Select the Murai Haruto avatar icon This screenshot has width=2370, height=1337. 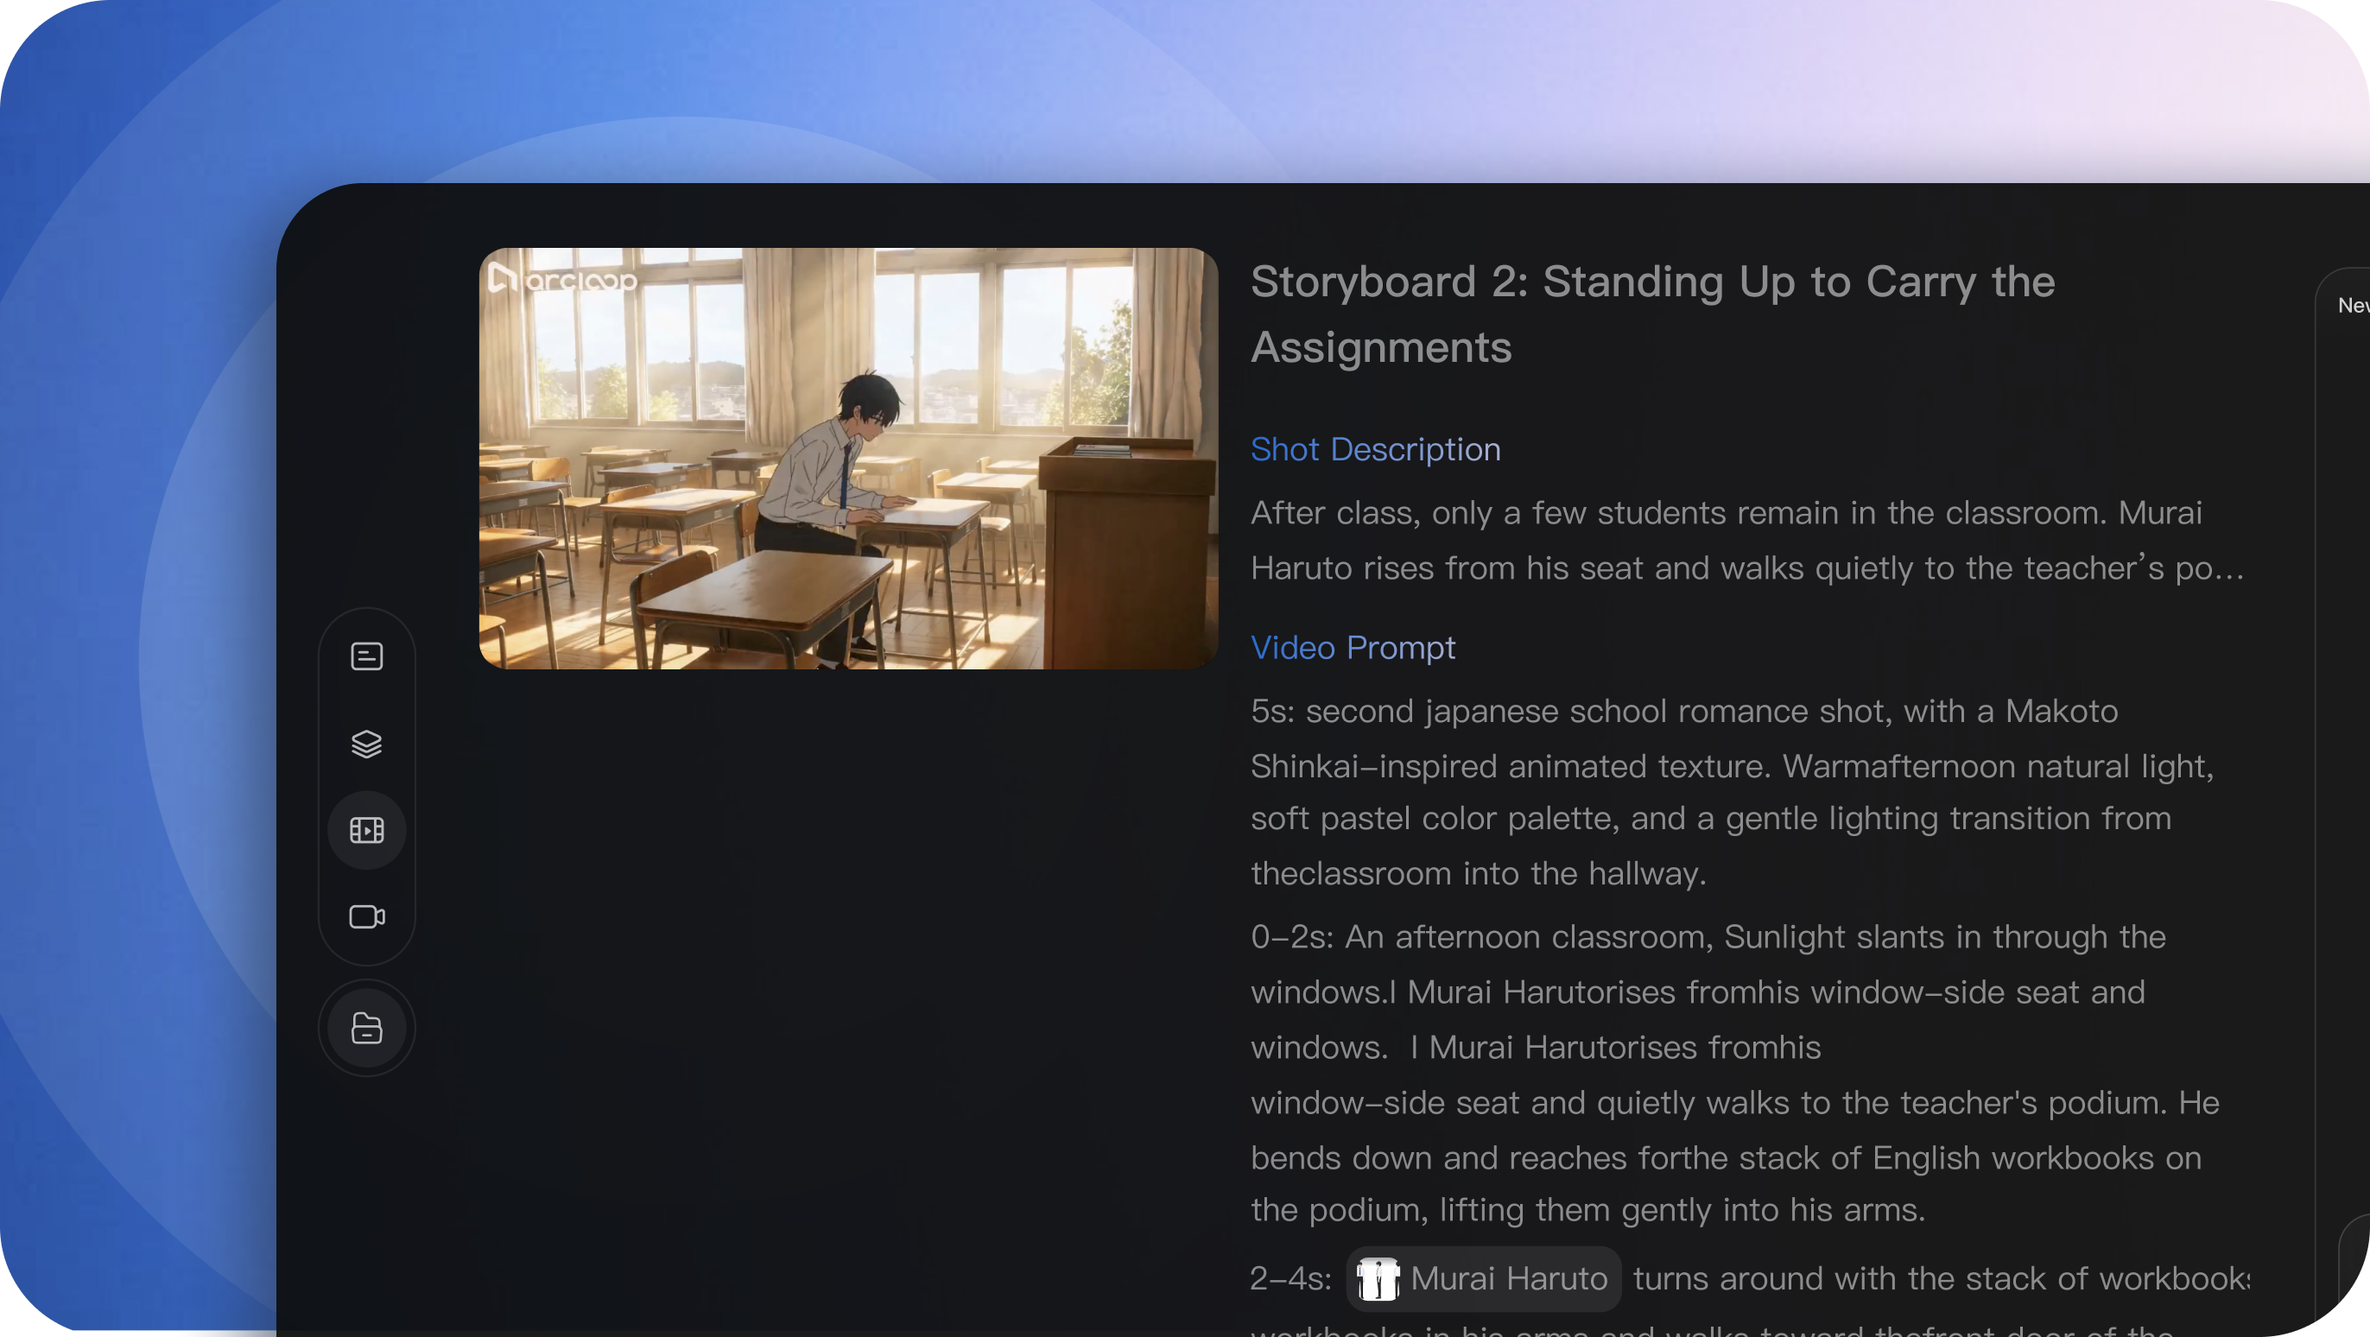pyautogui.click(x=1378, y=1279)
